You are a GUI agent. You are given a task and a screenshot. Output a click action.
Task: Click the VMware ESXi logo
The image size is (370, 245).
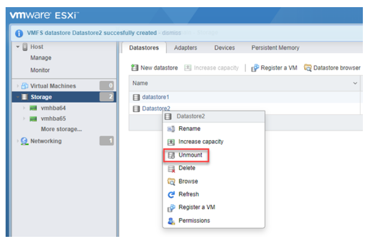tap(44, 16)
